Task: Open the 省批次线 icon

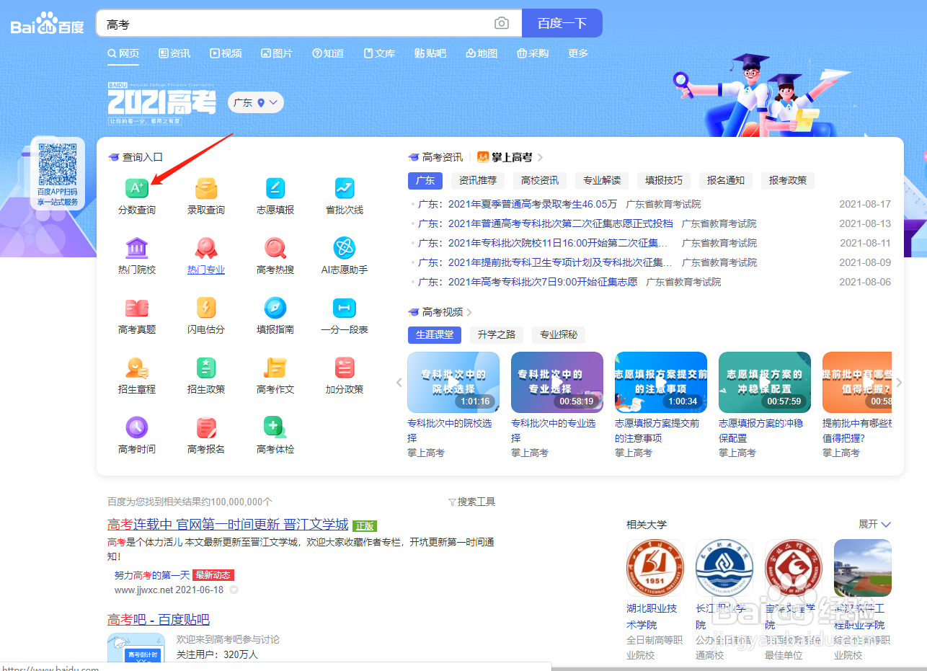Action: coord(345,188)
